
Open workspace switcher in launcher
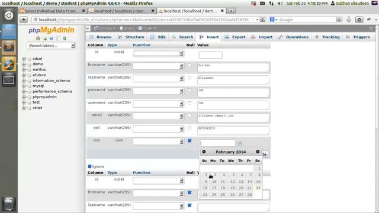pos(9,80)
